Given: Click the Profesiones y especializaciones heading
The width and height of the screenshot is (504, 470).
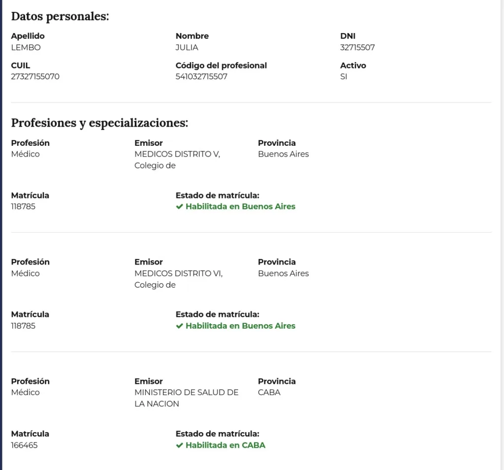Looking at the screenshot, I should [x=99, y=123].
